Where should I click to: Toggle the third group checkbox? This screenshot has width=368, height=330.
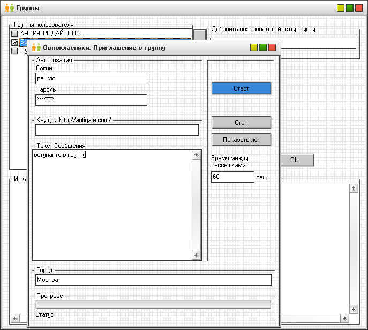click(15, 51)
